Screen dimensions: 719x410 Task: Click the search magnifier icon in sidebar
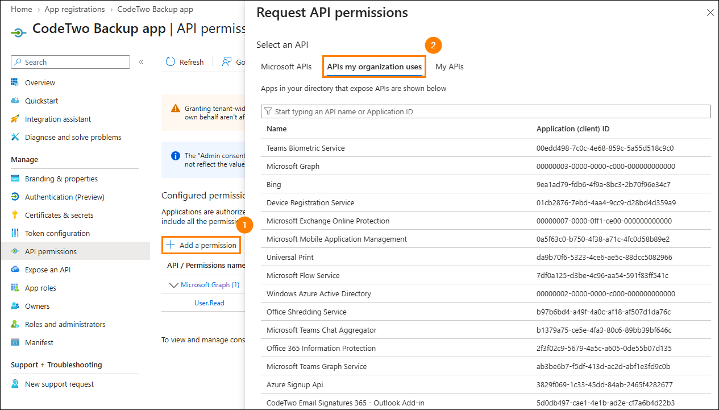point(19,62)
